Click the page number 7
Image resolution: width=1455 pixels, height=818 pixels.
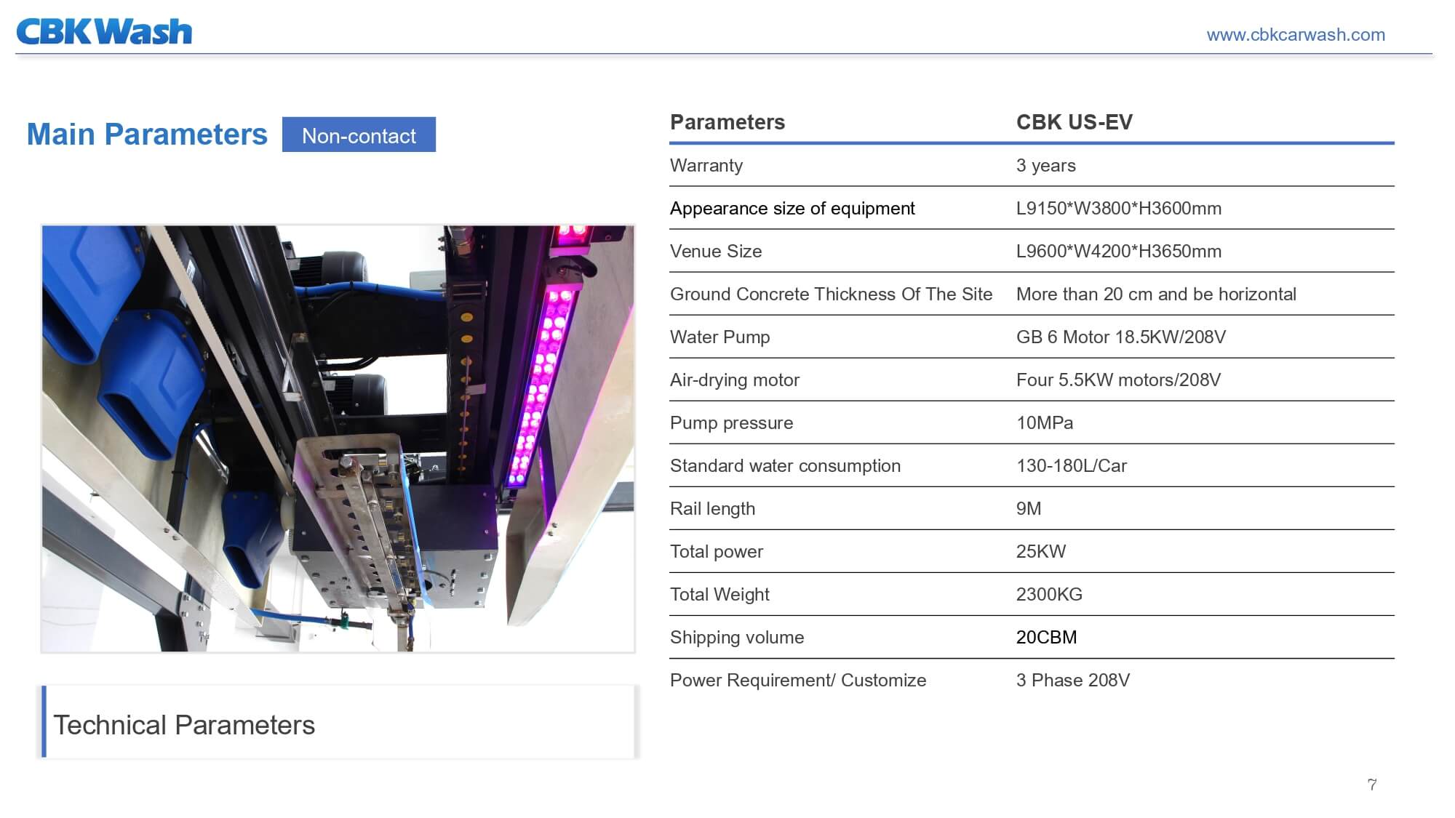click(1372, 785)
